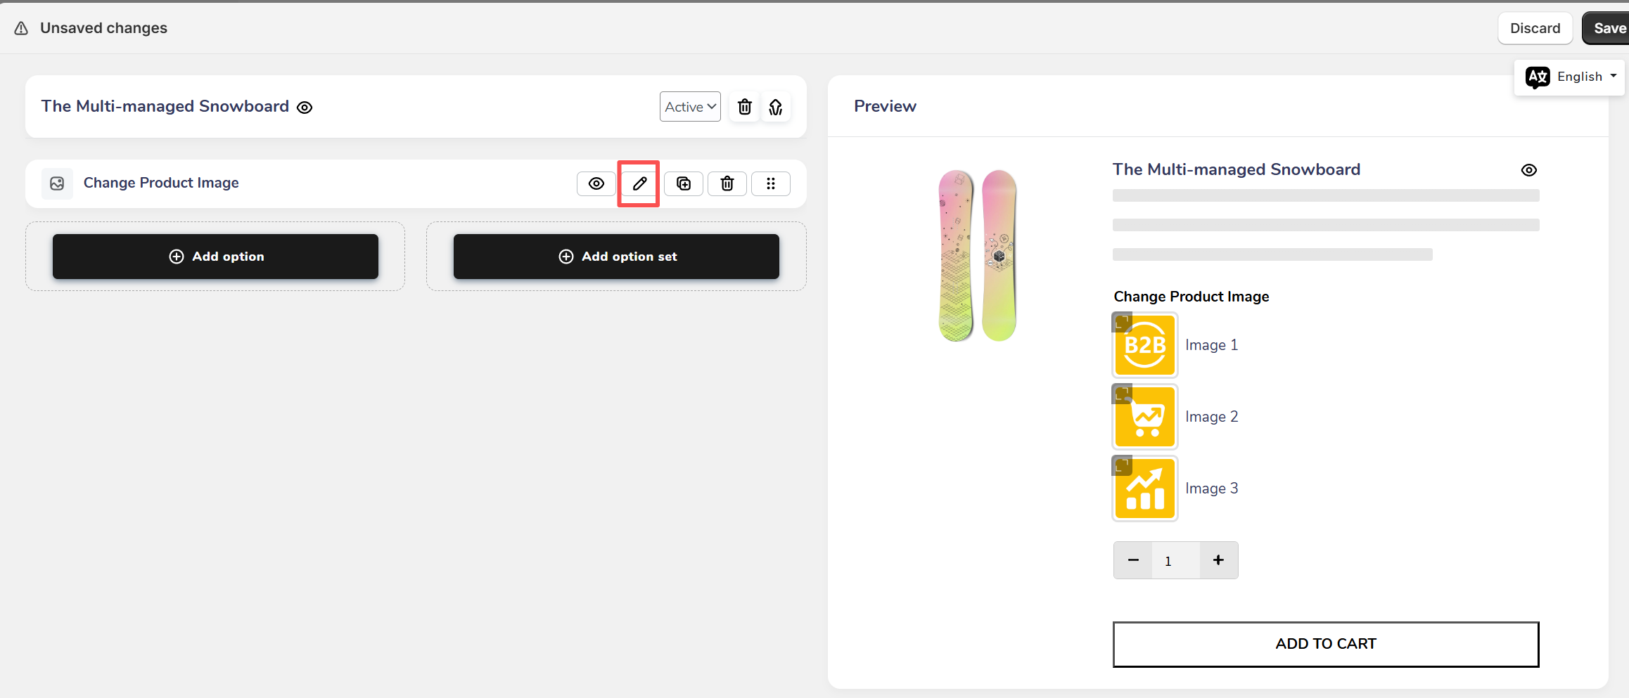
Task: Toggle preview eye icon next to product title
Action: click(1528, 170)
